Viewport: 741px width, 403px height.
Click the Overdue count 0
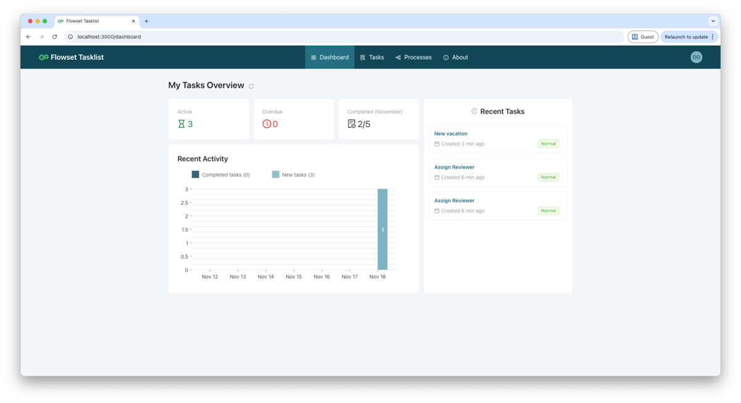tap(275, 124)
